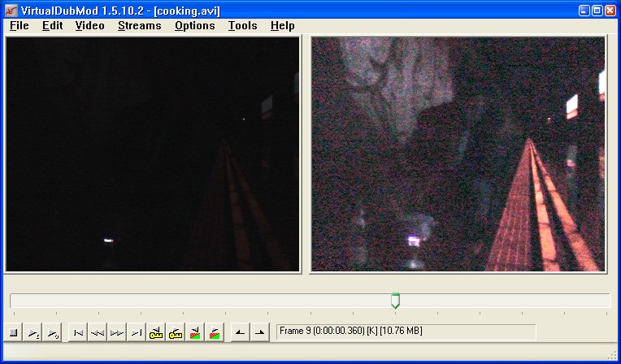Minimize the VirtualDubMod window

tap(584, 11)
